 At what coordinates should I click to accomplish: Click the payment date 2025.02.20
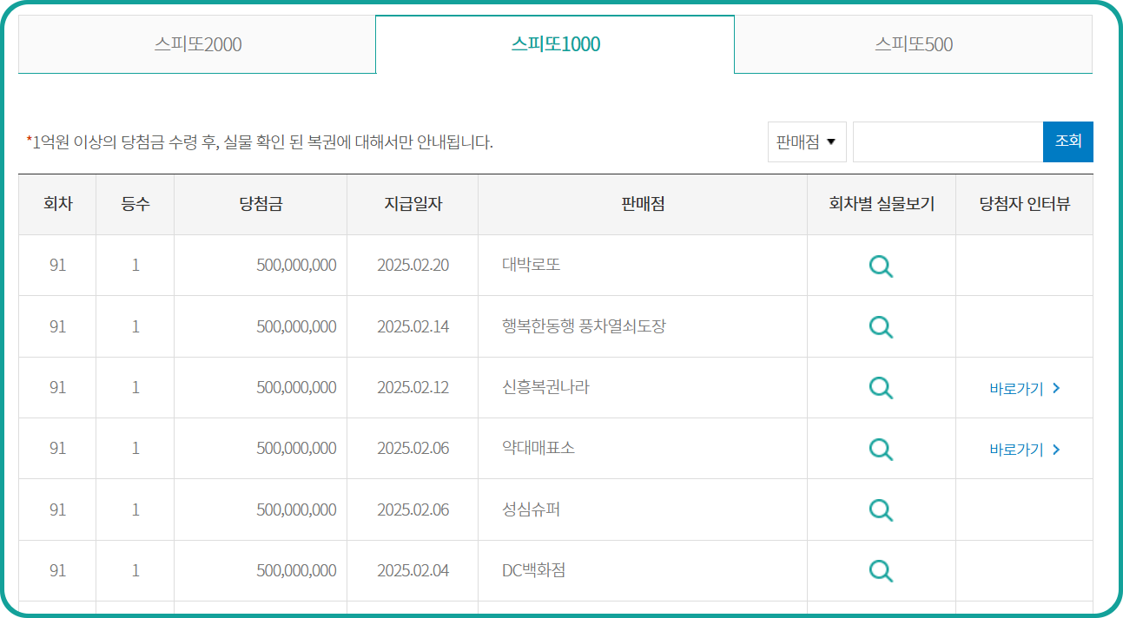coord(413,266)
